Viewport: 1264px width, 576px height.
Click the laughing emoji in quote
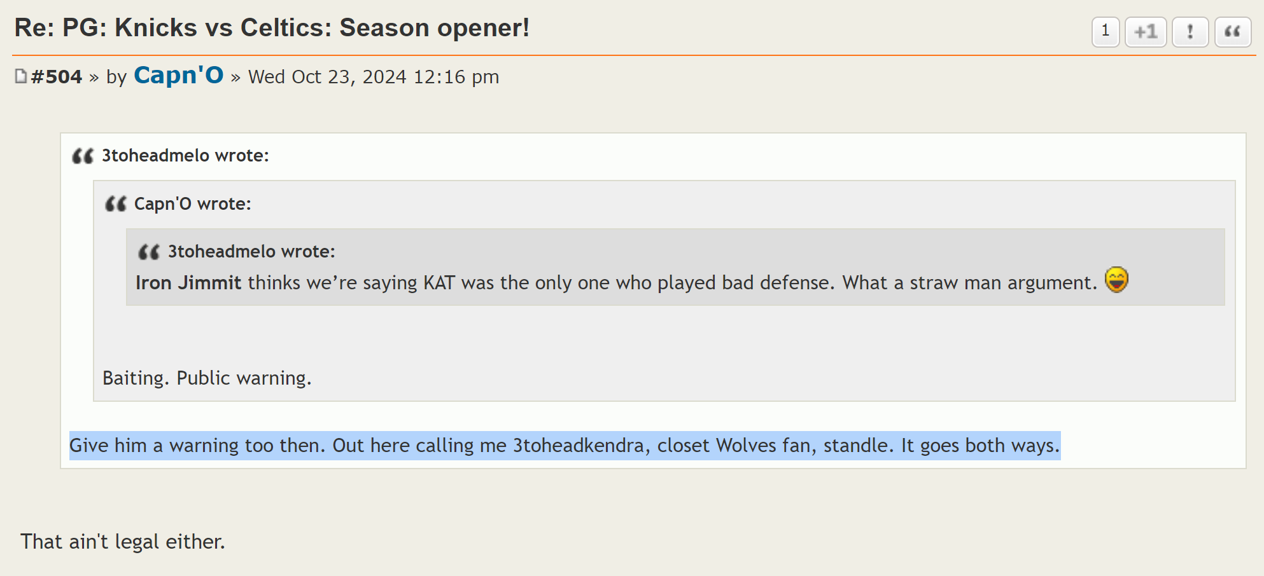[1116, 280]
